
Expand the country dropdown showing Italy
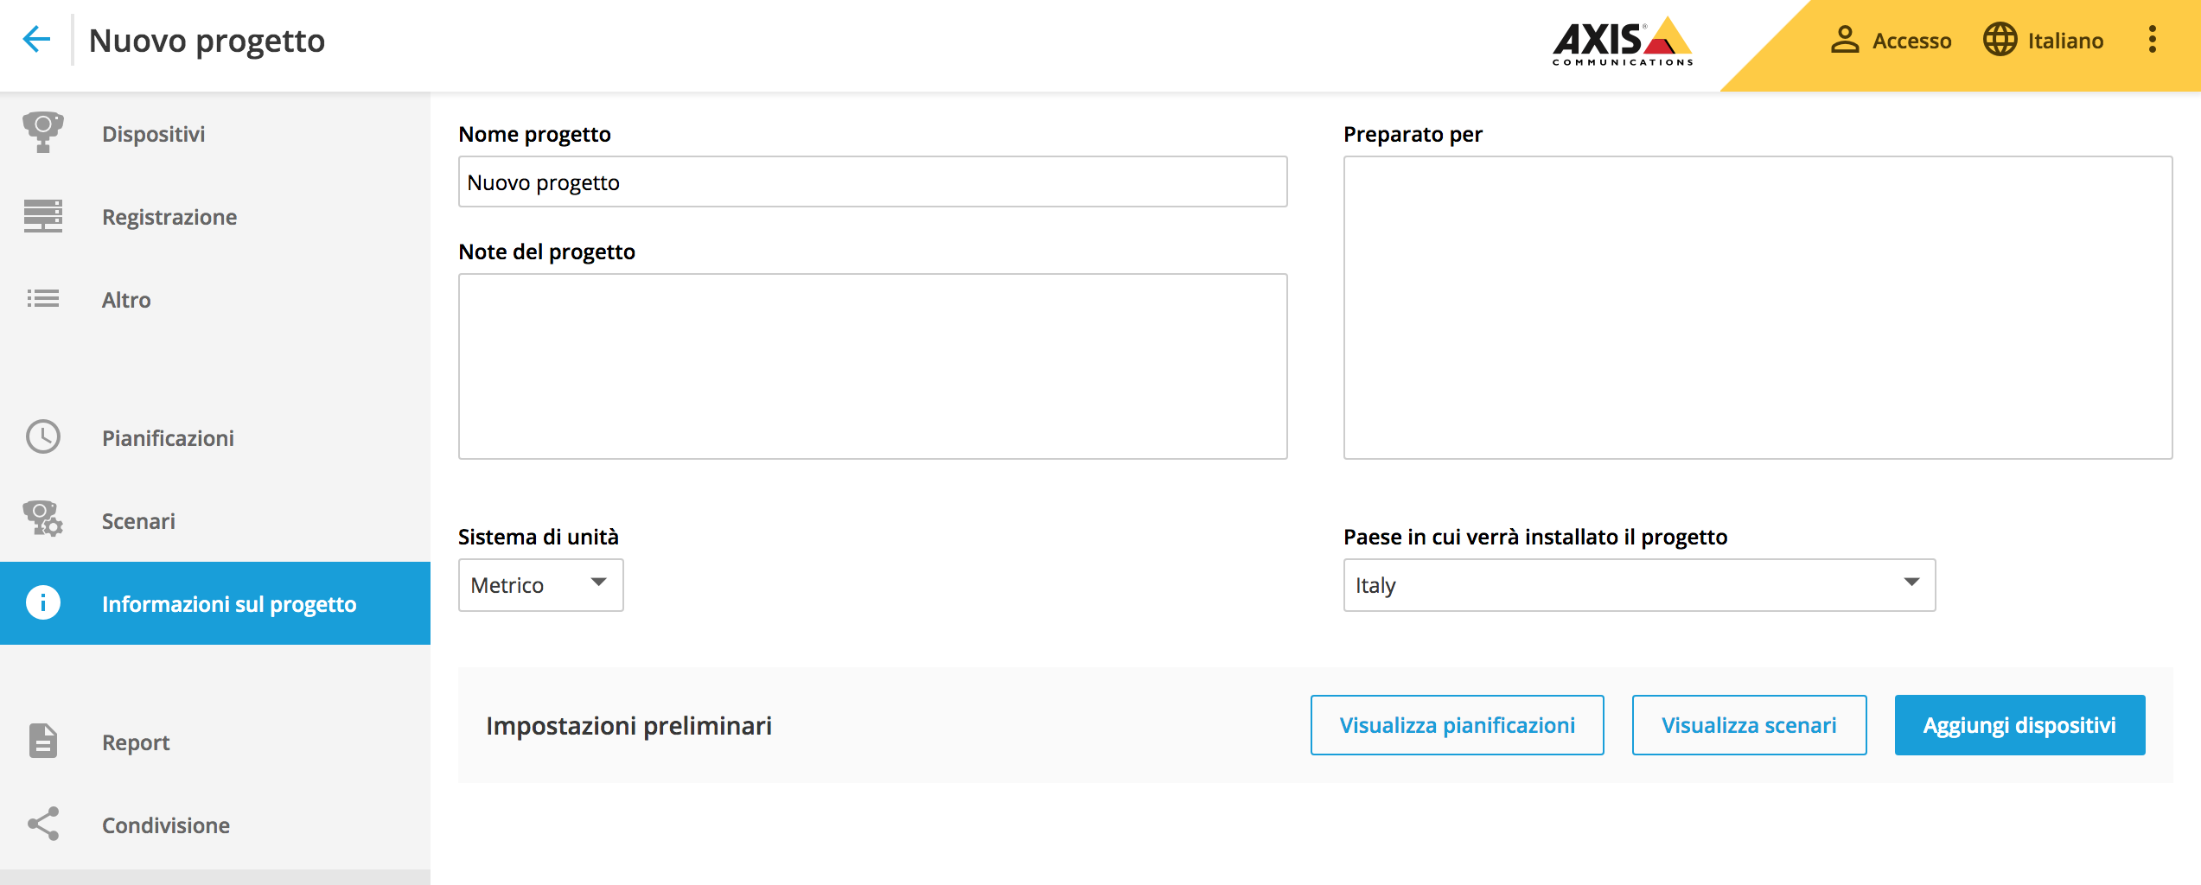[1638, 585]
